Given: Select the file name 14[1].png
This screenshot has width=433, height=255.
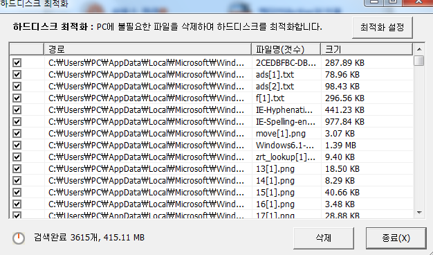Looking at the screenshot, I should (x=275, y=181).
